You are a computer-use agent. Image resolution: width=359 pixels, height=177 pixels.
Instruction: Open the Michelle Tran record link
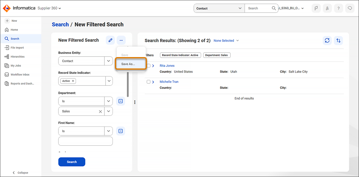tap(169, 82)
